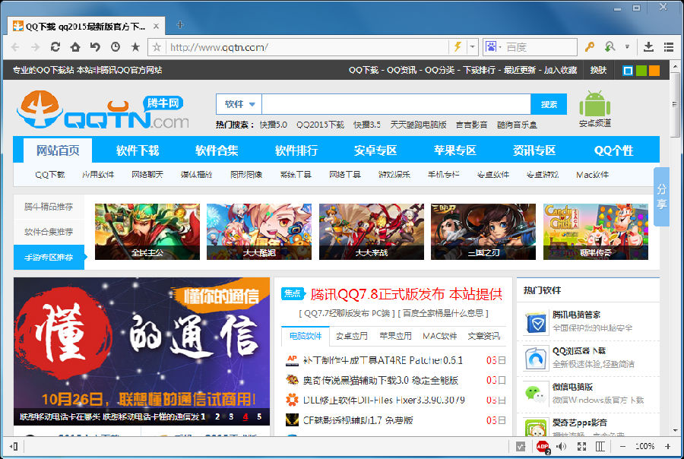This screenshot has width=684, height=459.
Task: Click the 分享 share side tab
Action: tap(661, 196)
